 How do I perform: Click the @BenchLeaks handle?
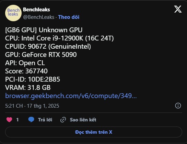(x=39, y=17)
